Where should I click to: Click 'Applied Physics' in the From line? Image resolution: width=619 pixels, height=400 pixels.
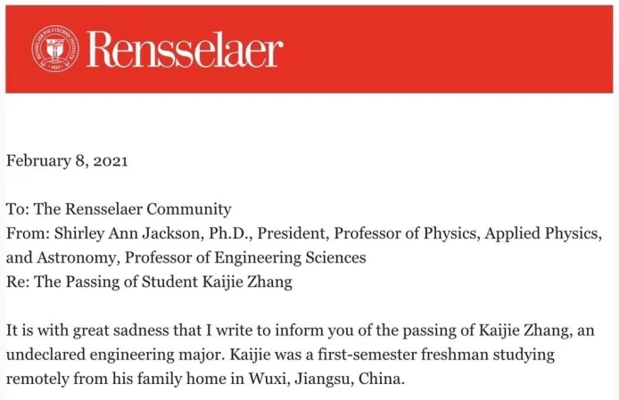(543, 233)
